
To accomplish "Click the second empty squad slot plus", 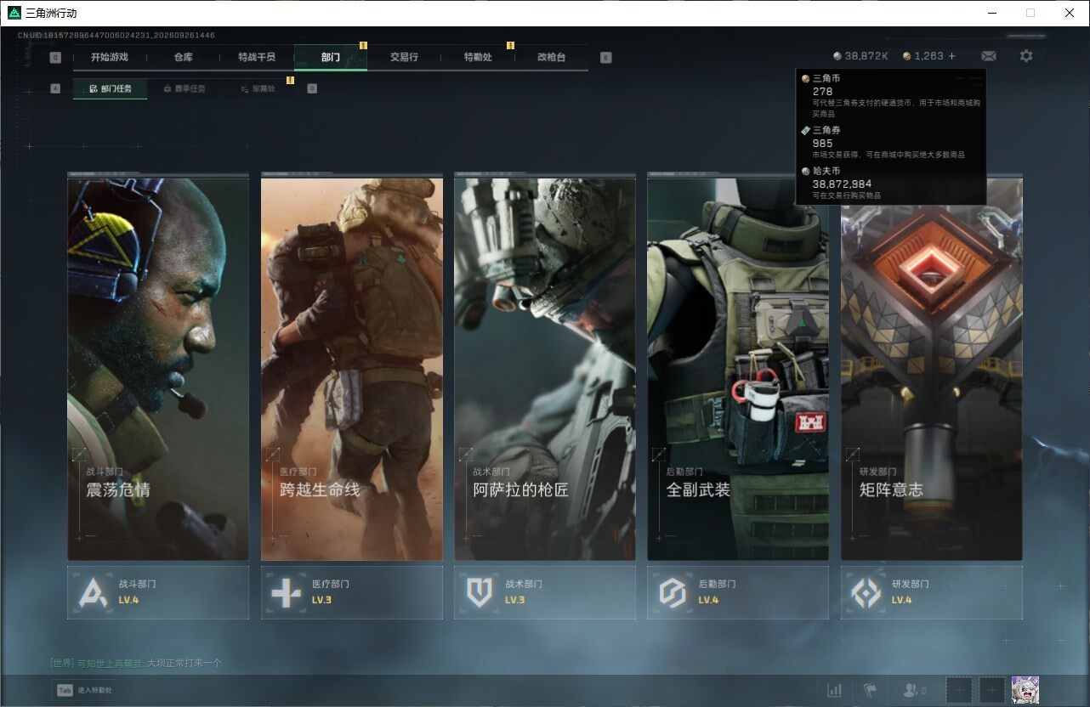I will 991,690.
